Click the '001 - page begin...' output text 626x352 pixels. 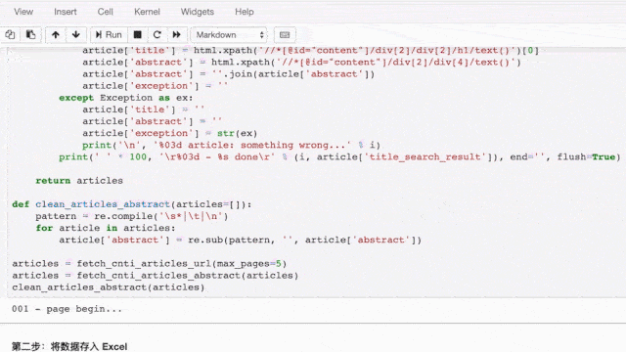pos(67,309)
